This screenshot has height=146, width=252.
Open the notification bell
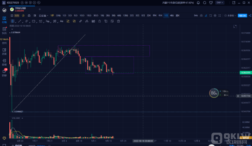point(198,3)
